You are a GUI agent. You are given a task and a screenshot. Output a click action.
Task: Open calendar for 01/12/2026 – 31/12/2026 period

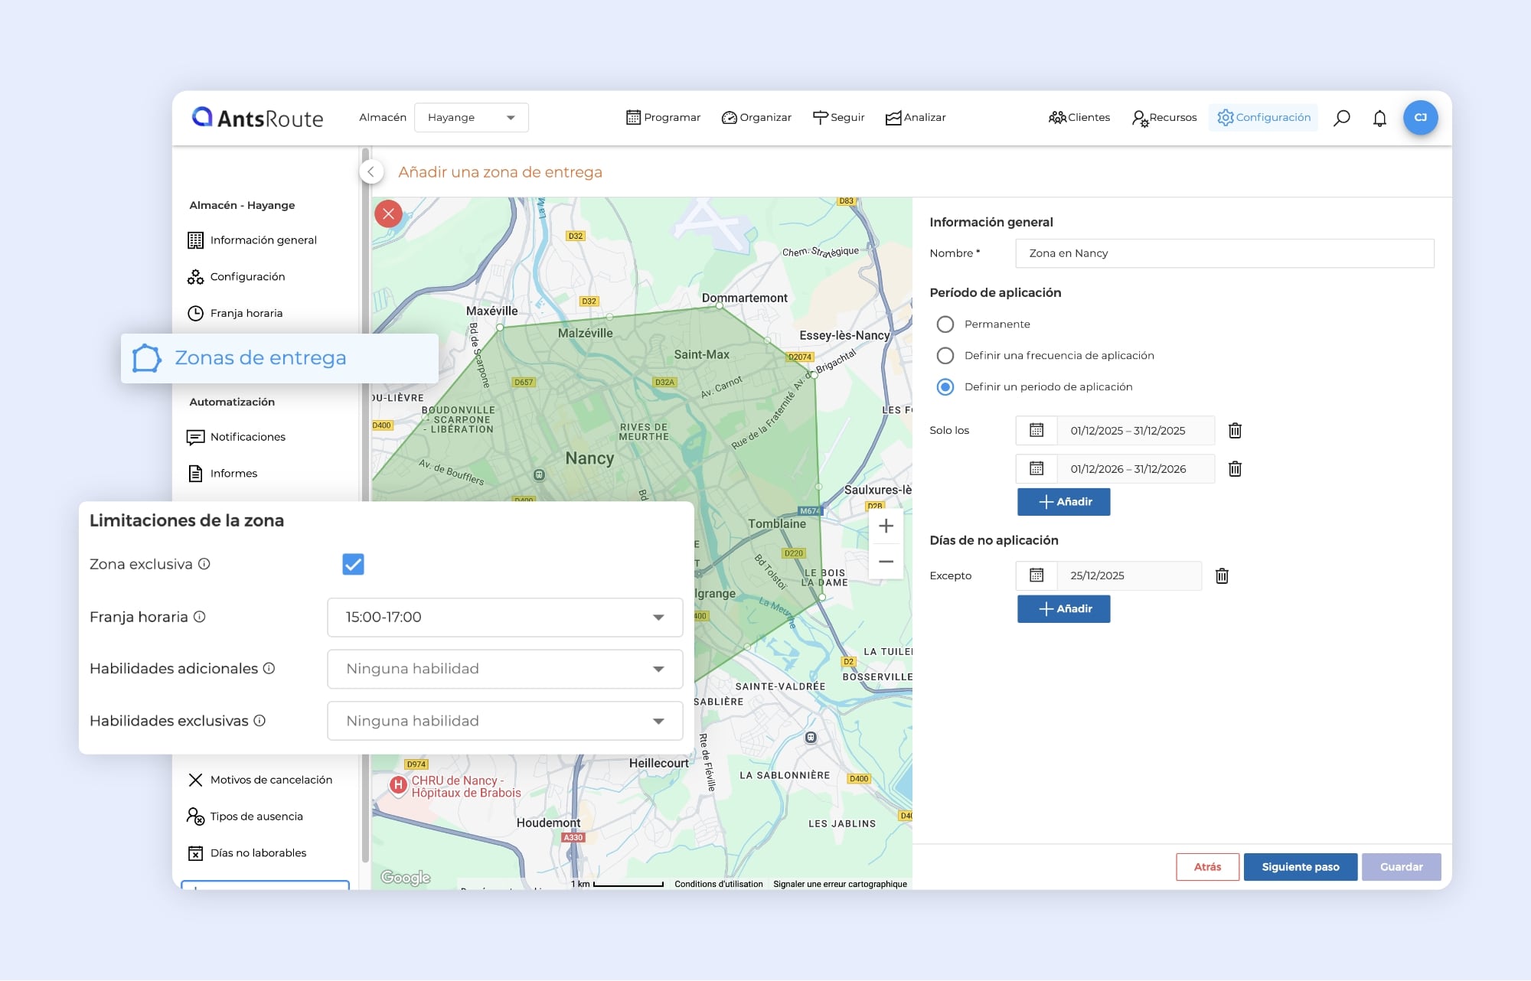pos(1036,469)
